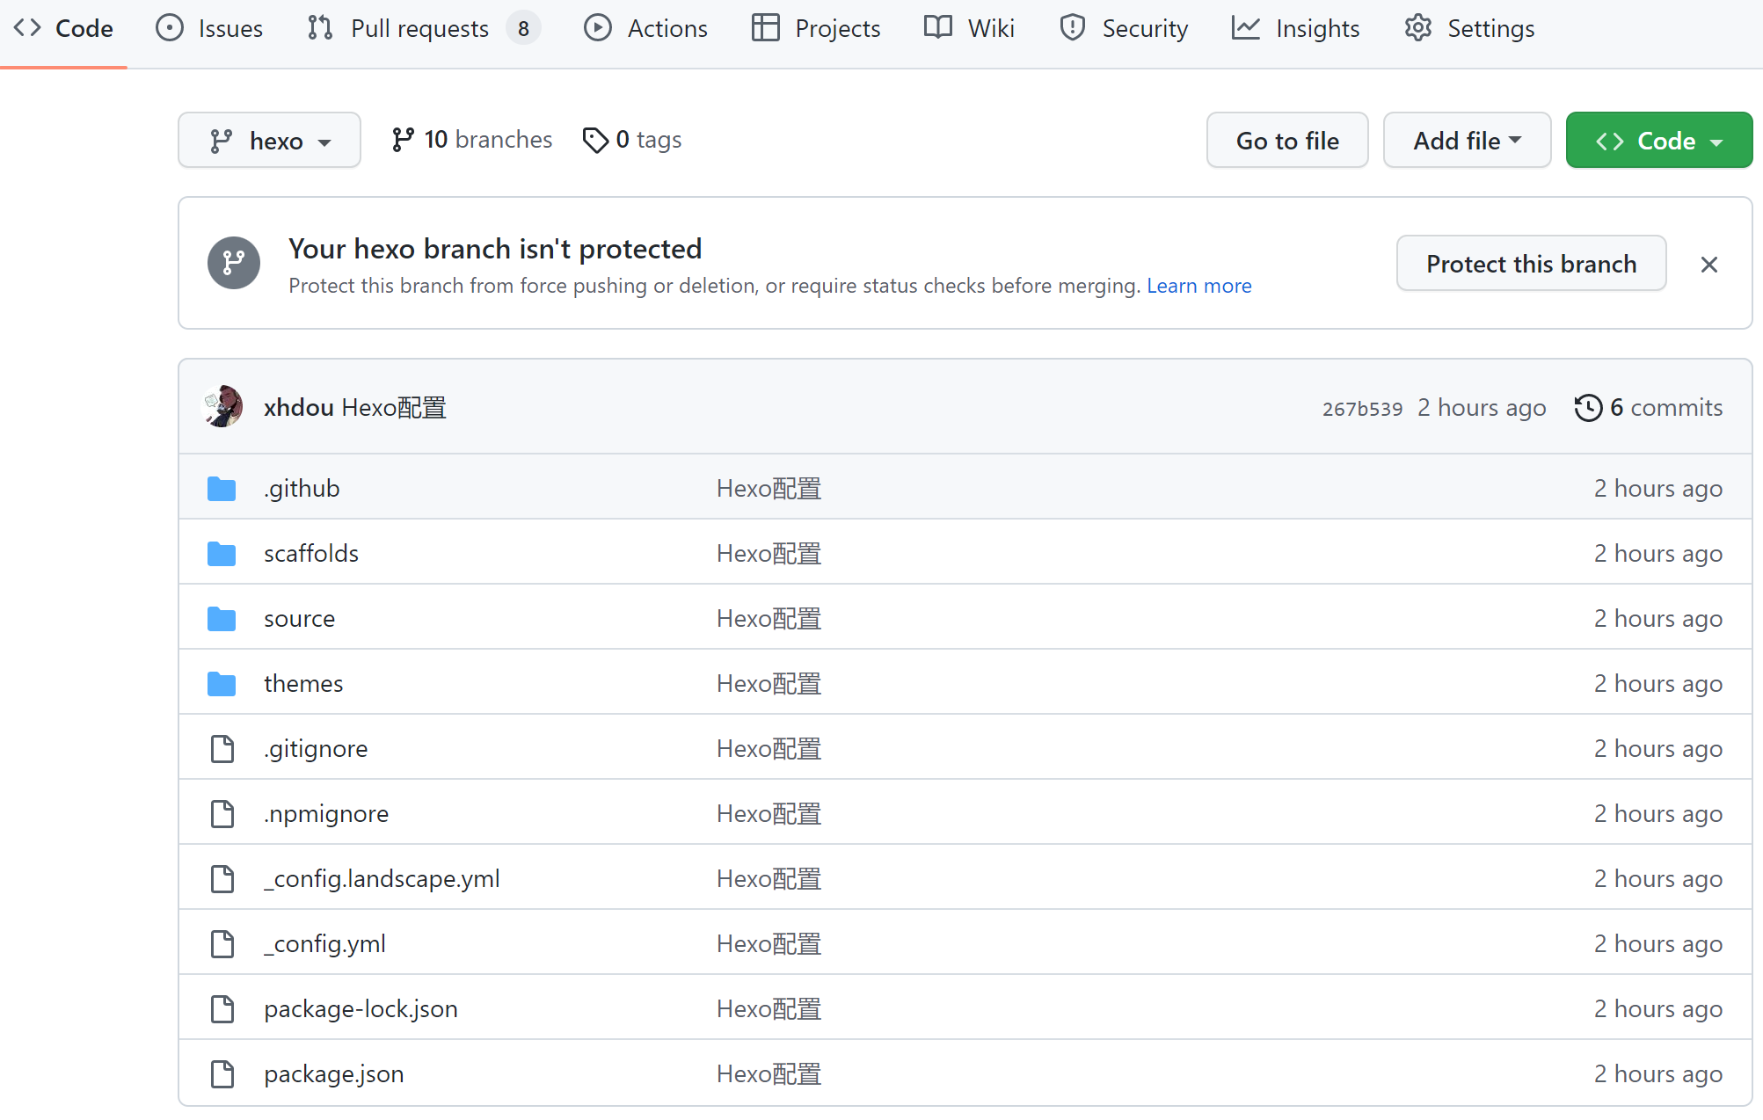Open the scaffolds folder

(x=311, y=554)
